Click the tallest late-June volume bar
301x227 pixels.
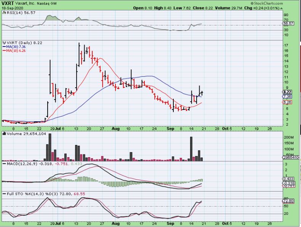pyautogui.click(x=50, y=147)
